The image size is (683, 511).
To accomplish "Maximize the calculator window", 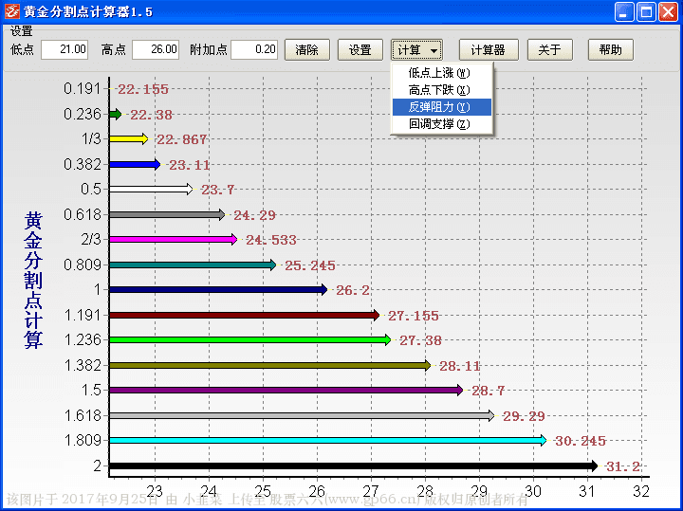I will [646, 11].
